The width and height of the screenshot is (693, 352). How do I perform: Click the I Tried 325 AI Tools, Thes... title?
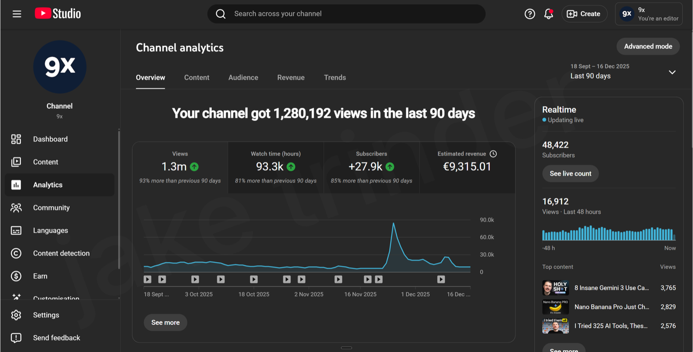click(611, 326)
